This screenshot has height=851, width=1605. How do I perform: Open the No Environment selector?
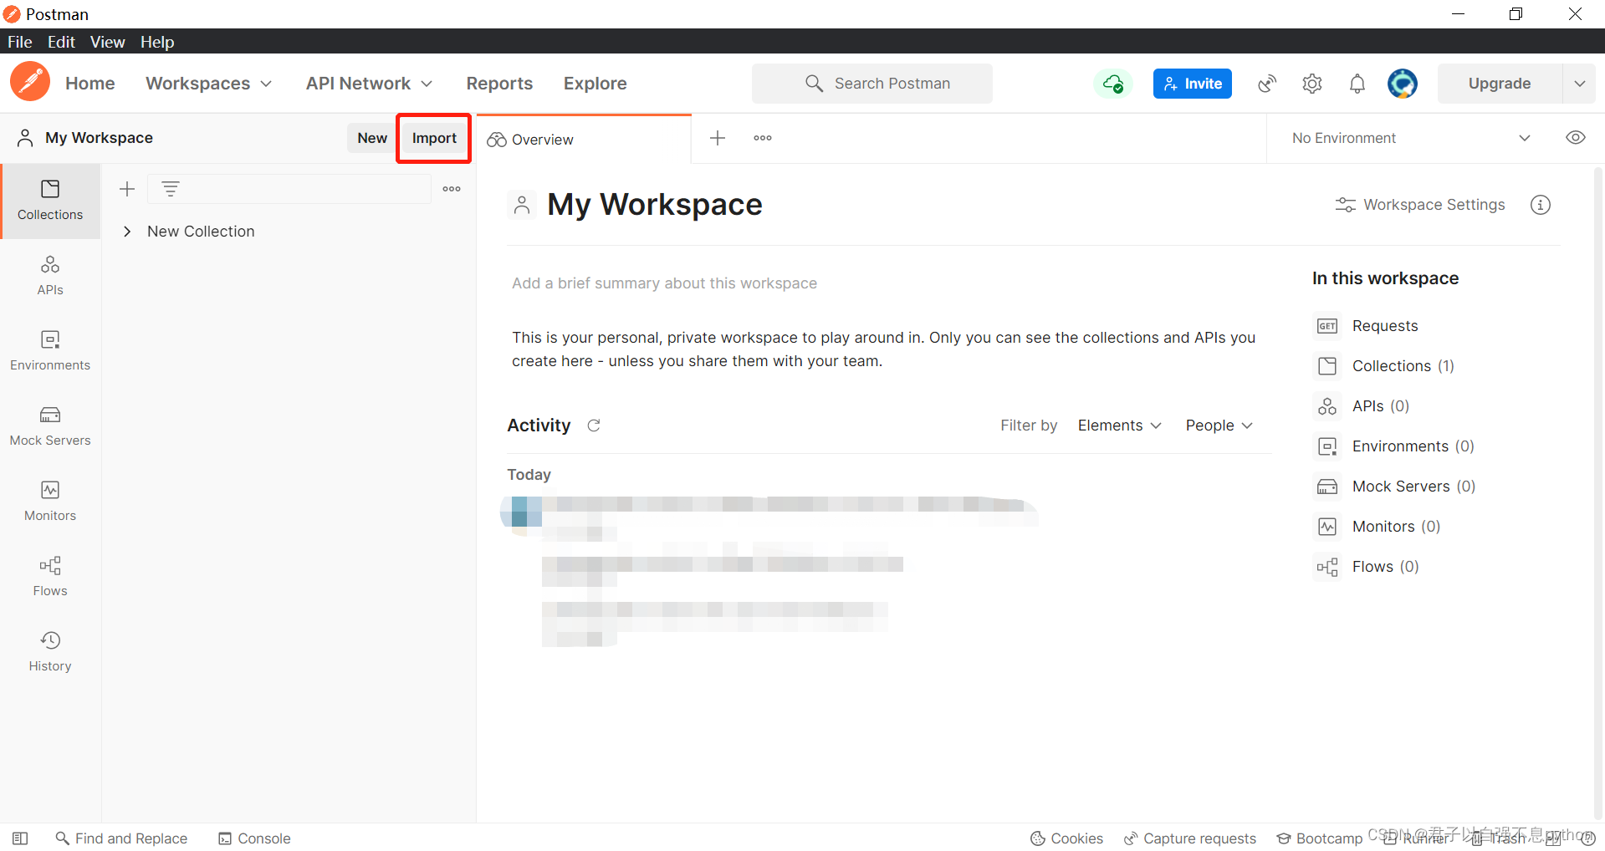tap(1412, 138)
